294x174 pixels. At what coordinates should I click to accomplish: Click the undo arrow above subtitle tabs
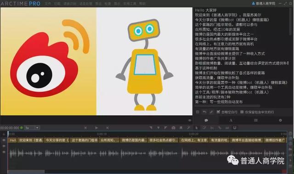coord(204,112)
